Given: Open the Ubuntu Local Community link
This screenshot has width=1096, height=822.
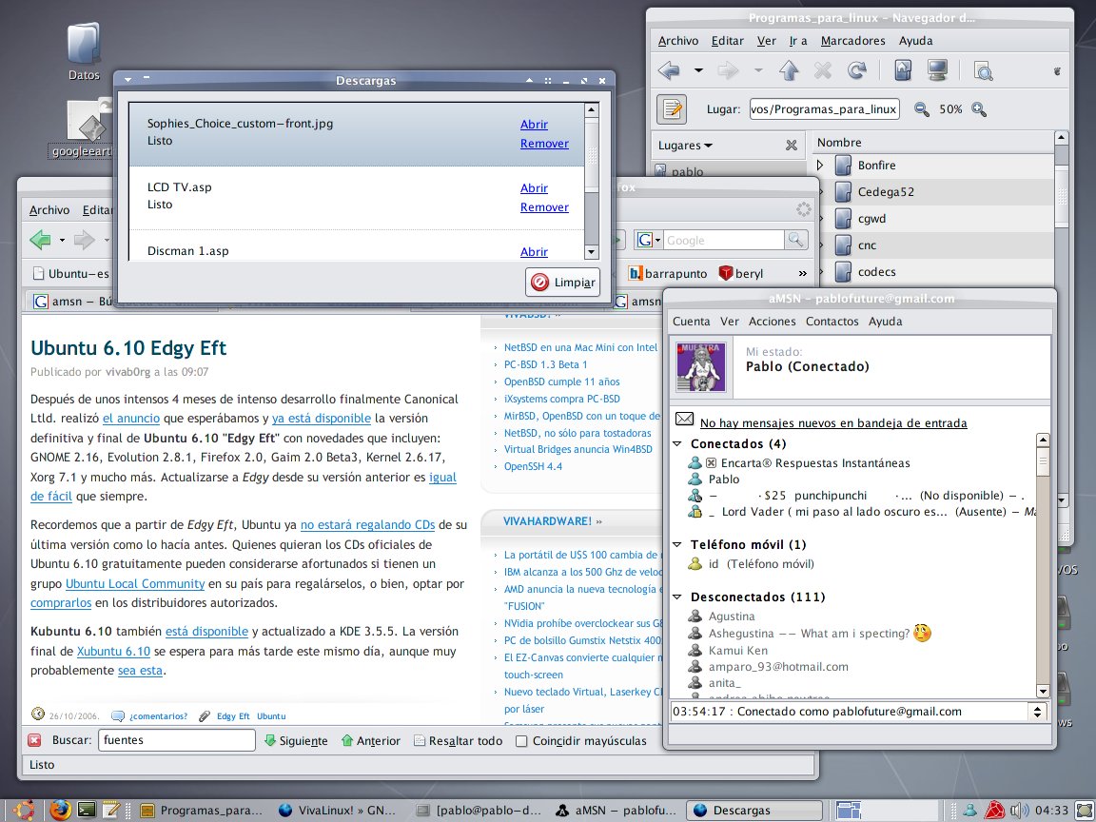Looking at the screenshot, I should coord(135,583).
